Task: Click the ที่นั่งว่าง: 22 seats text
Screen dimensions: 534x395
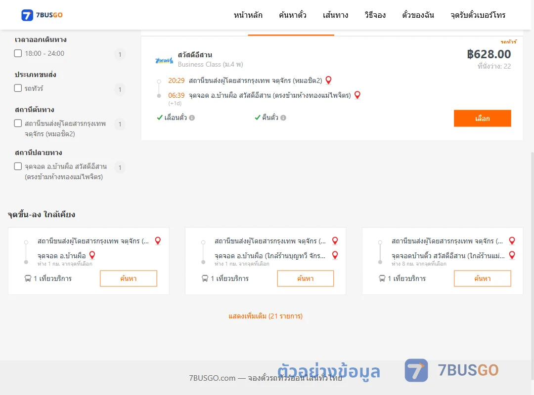Action: [494, 66]
